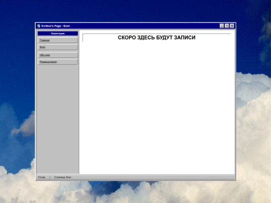Click the СКОРО ЗДЕСЬ БУДУТ ЗАПИСИ heading

[x=157, y=38]
